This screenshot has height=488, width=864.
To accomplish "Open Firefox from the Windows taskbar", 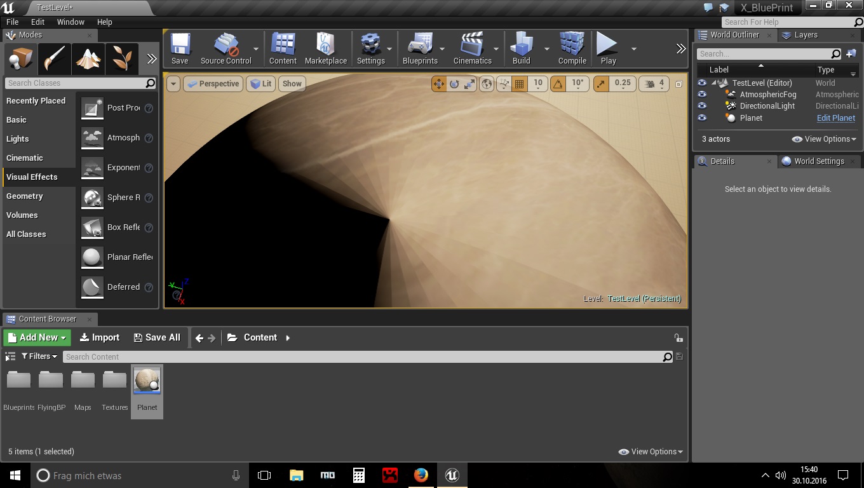I will point(421,475).
